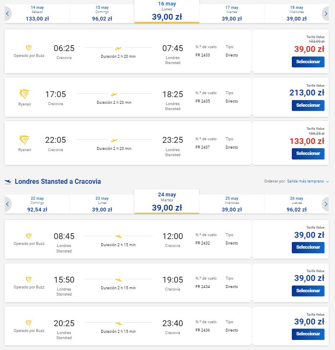This screenshot has width=335, height=350.
Task: Switch return date to 25 may Miércoles
Action: tap(232, 204)
